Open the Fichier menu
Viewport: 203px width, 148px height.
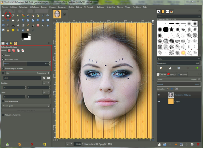[x=5, y=7]
